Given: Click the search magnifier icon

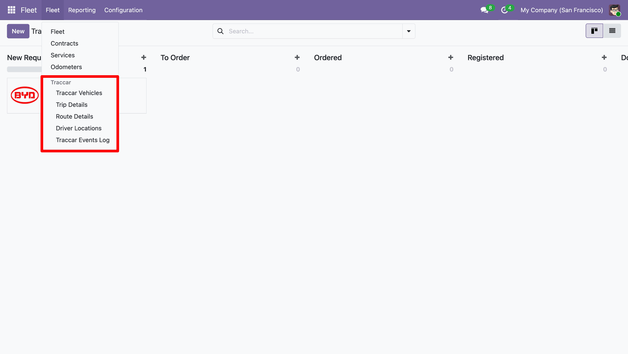Looking at the screenshot, I should (220, 31).
